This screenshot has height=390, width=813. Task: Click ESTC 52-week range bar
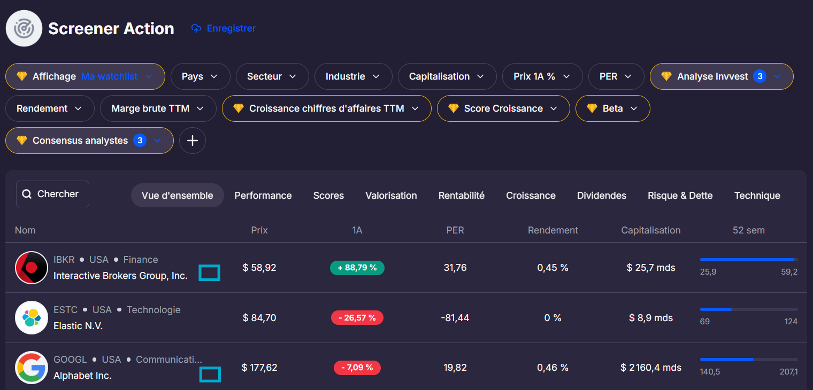(749, 309)
